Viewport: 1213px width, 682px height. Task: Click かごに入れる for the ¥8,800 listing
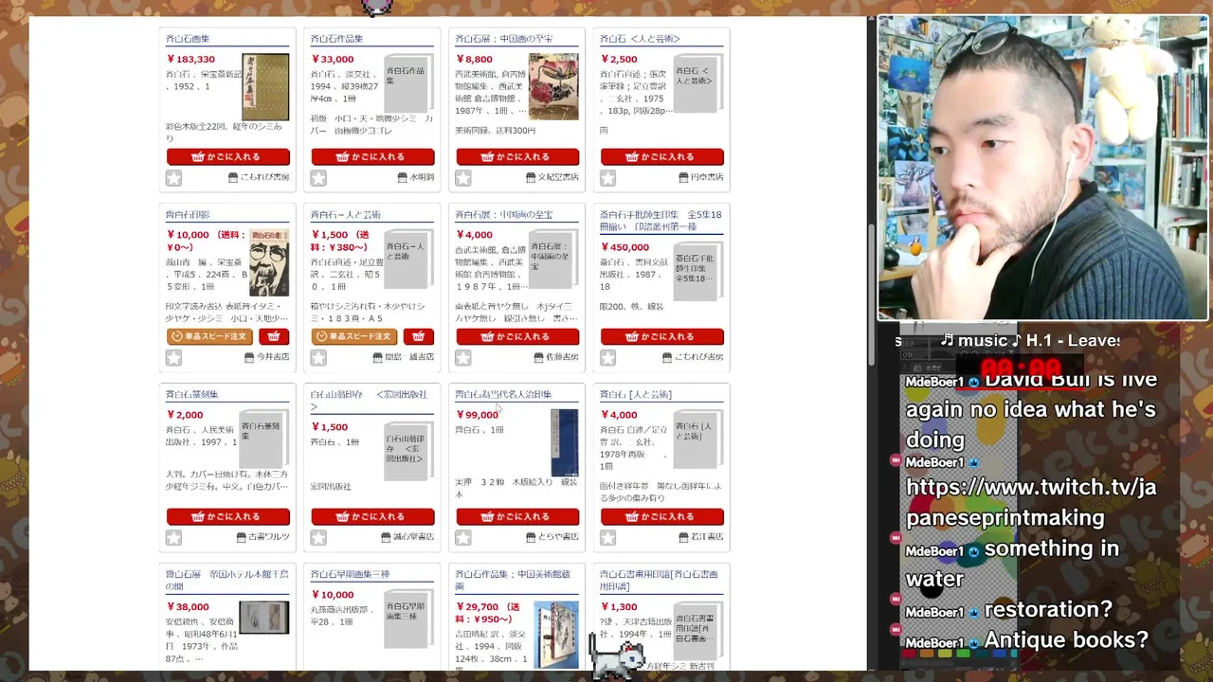(517, 156)
